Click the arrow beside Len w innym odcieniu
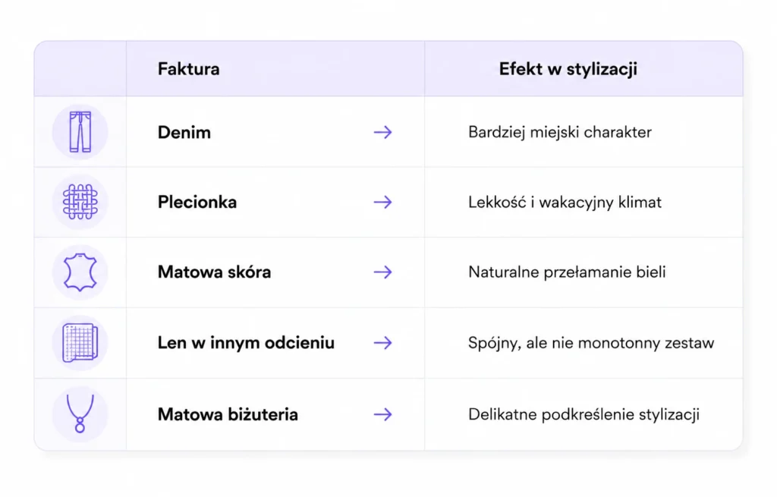 pyautogui.click(x=383, y=343)
